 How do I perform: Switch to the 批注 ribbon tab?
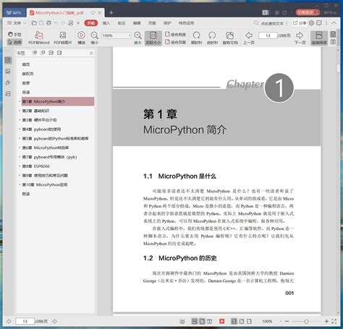122,23
